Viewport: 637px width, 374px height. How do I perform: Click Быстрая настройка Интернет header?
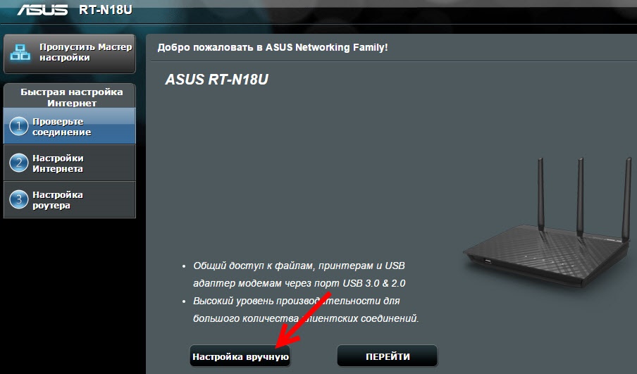point(71,97)
